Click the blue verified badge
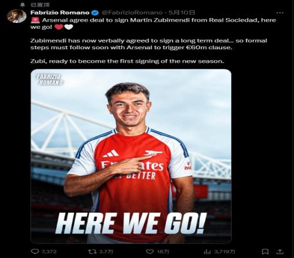 pyautogui.click(x=95, y=13)
